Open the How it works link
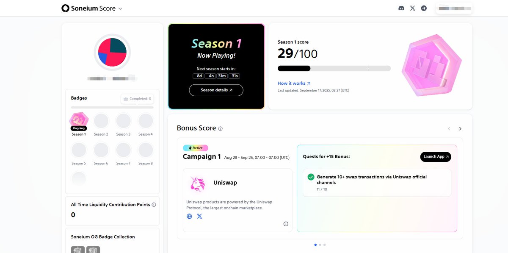508x253 pixels. [x=294, y=83]
